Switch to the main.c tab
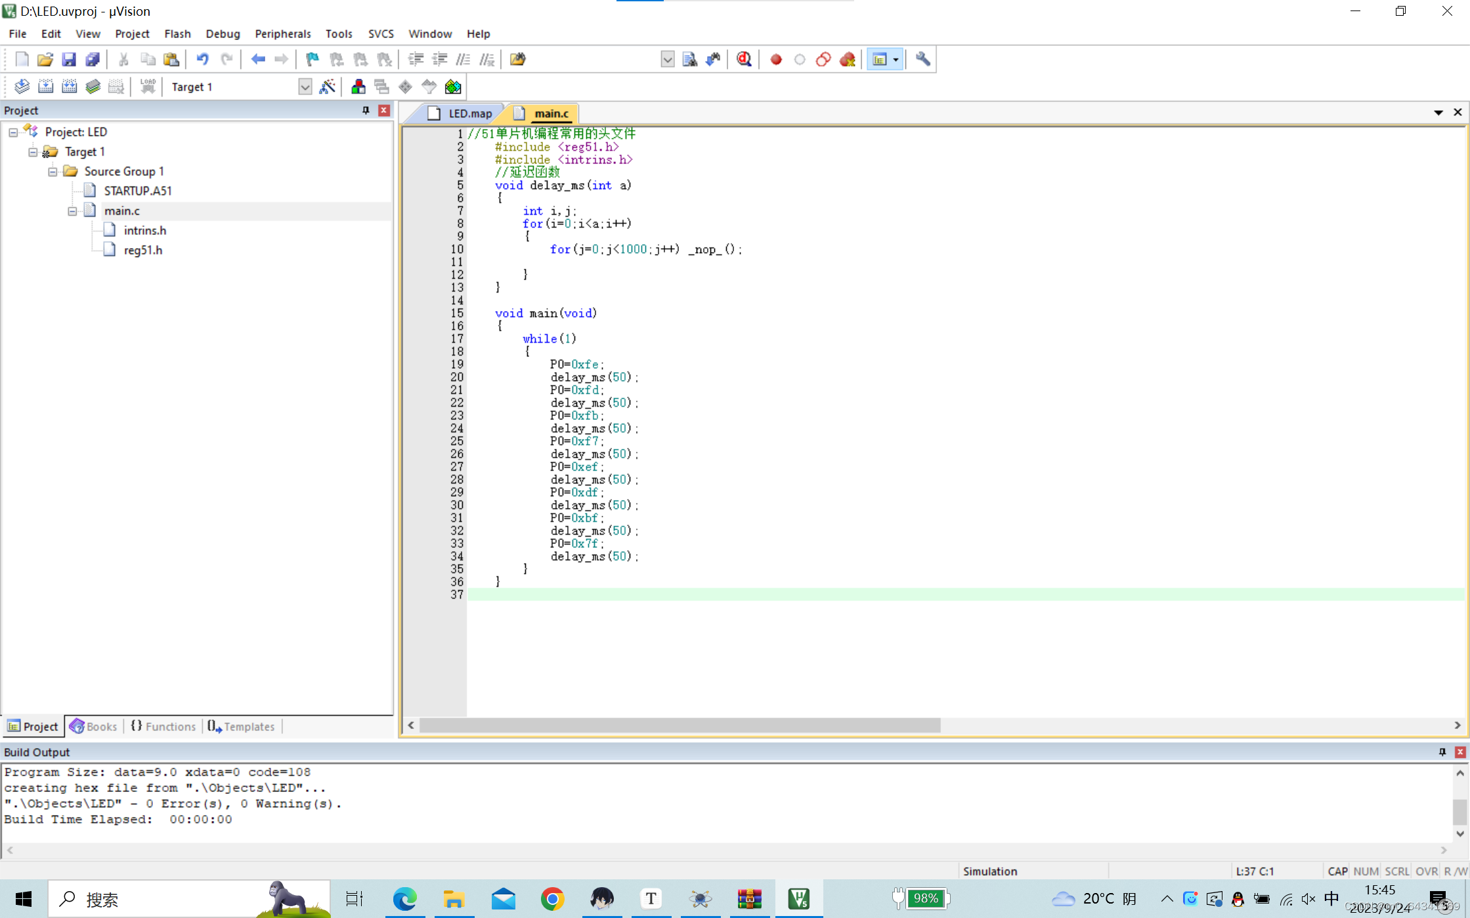 (551, 113)
